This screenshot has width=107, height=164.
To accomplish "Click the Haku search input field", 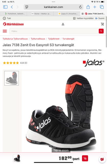I will 54,31.
